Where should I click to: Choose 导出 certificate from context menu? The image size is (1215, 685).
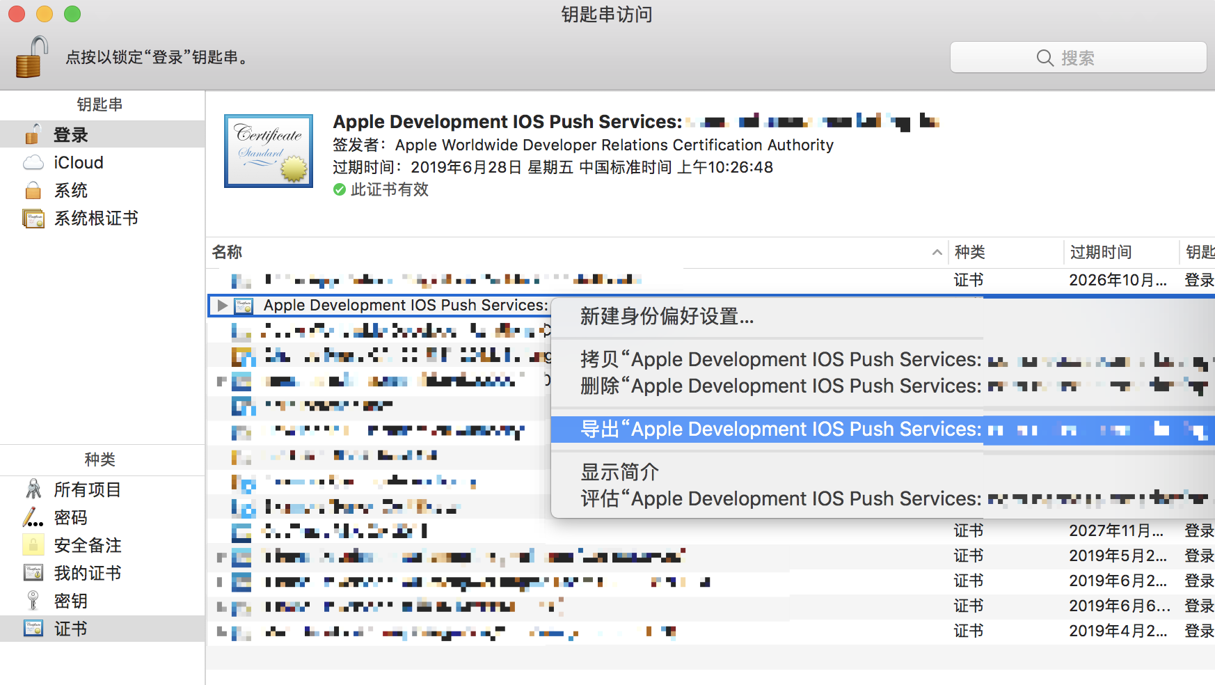click(779, 430)
